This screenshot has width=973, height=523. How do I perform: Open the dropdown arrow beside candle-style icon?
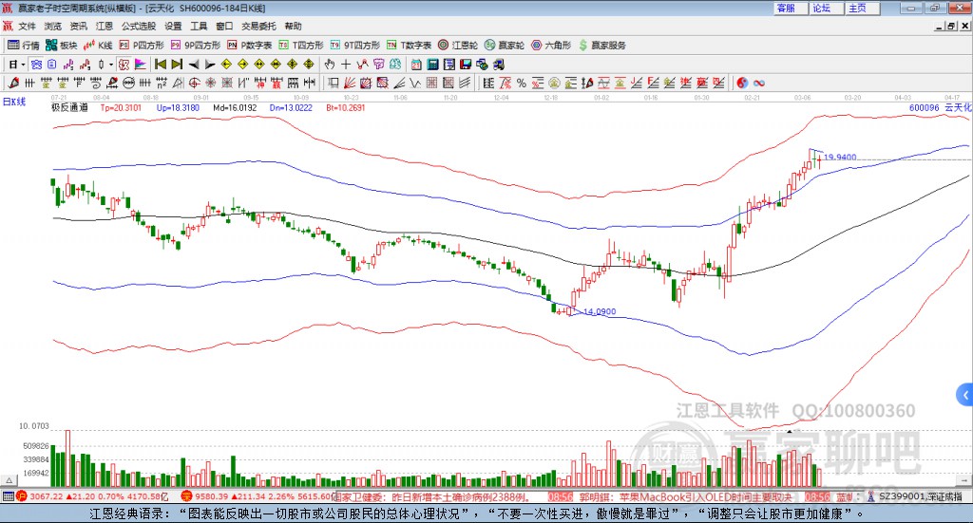point(111,65)
